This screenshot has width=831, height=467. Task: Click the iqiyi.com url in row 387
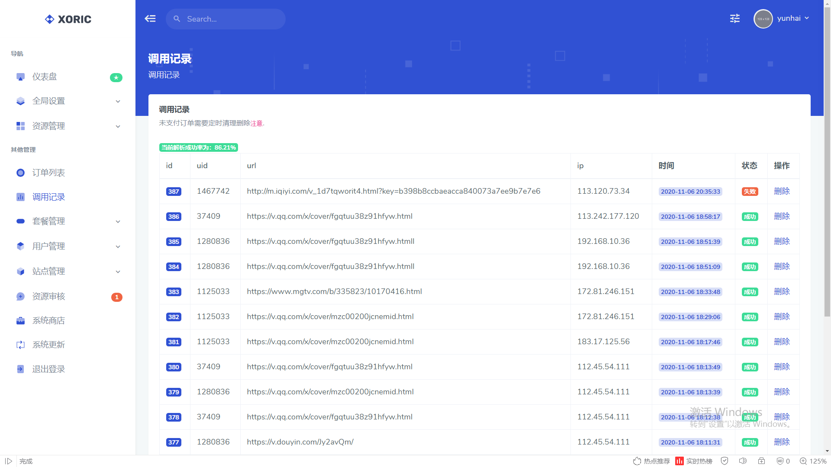click(x=393, y=191)
